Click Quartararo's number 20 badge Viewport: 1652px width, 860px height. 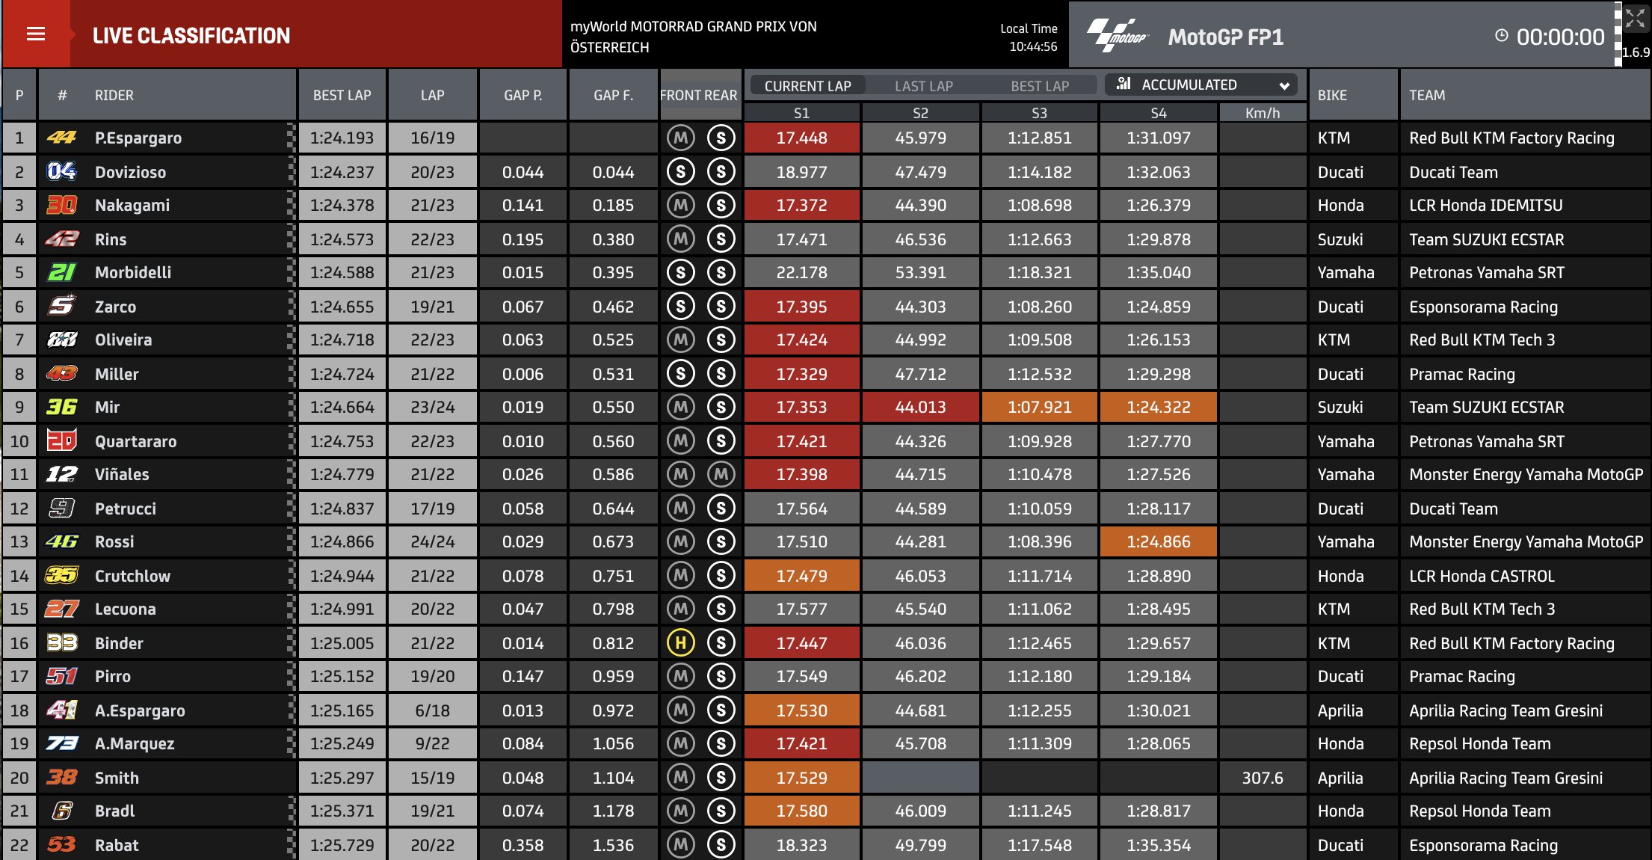click(62, 441)
